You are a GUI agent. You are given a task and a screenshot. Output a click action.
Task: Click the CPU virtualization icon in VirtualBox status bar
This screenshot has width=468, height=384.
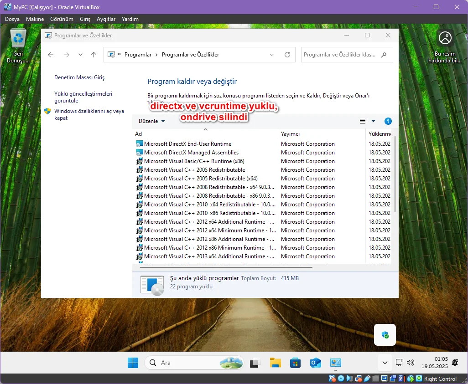click(x=402, y=379)
